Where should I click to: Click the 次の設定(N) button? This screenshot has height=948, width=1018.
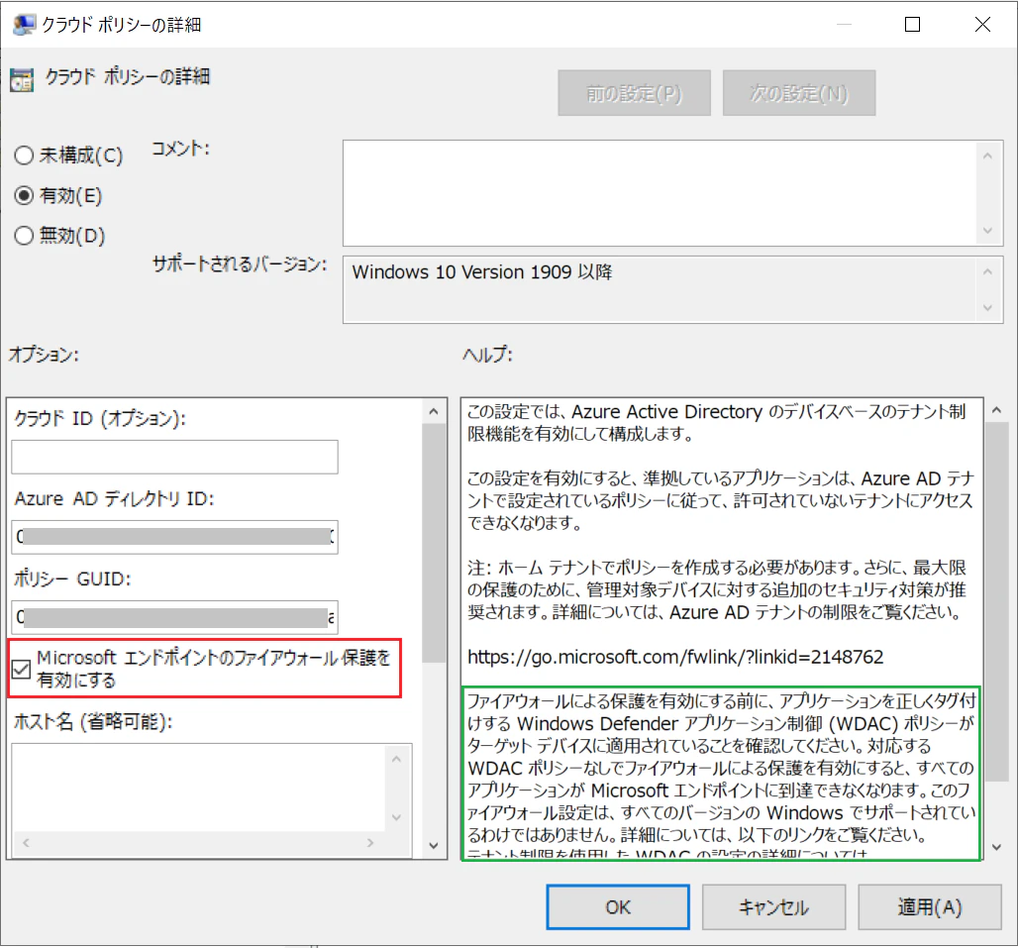tap(799, 93)
